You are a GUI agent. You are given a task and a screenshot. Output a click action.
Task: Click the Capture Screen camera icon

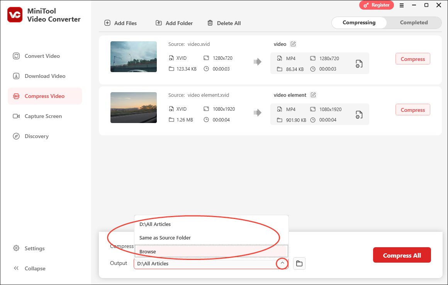coord(16,116)
